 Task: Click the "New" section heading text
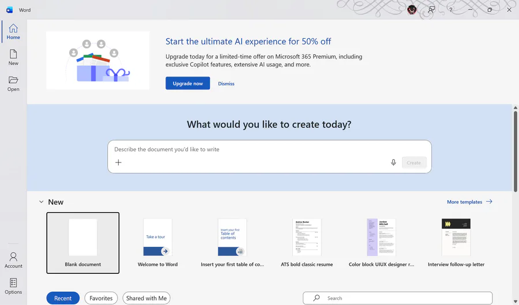pyautogui.click(x=55, y=202)
